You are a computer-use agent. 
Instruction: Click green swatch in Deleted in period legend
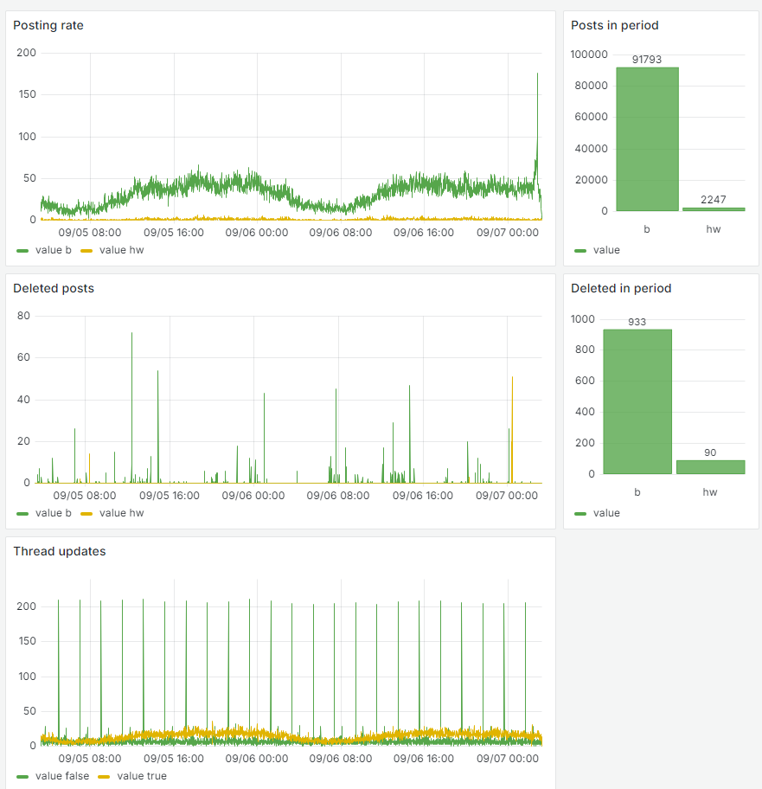click(580, 514)
